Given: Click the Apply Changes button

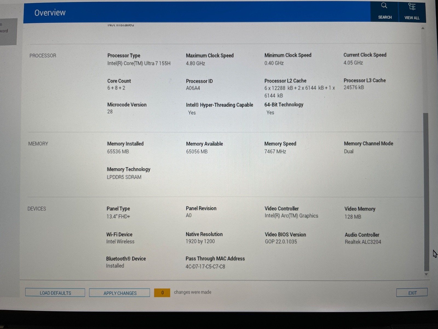Looking at the screenshot, I should 120,293.
